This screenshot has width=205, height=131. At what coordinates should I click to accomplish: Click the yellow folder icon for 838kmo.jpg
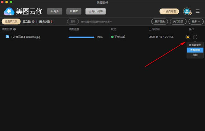click(x=188, y=37)
